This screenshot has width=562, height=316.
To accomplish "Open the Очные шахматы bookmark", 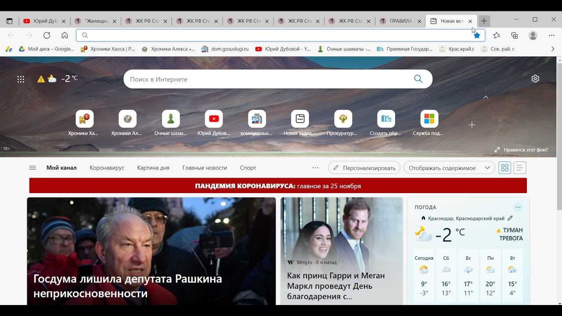I will pos(344,49).
